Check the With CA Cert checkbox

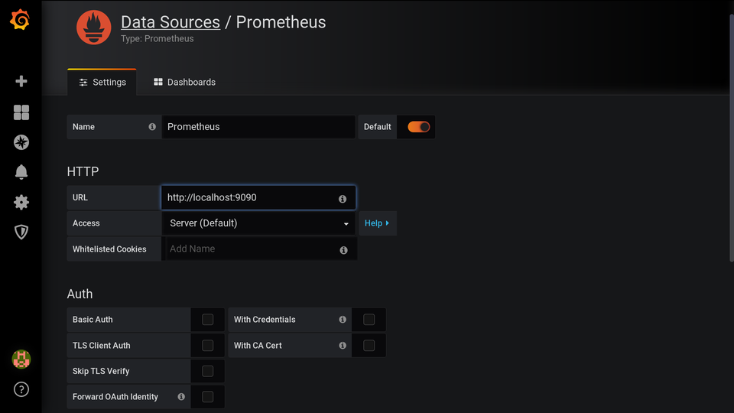pos(369,346)
